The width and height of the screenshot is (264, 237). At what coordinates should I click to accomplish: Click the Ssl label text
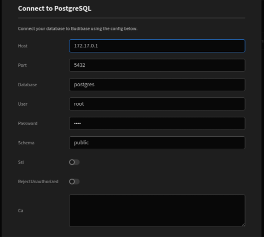pyautogui.click(x=21, y=162)
